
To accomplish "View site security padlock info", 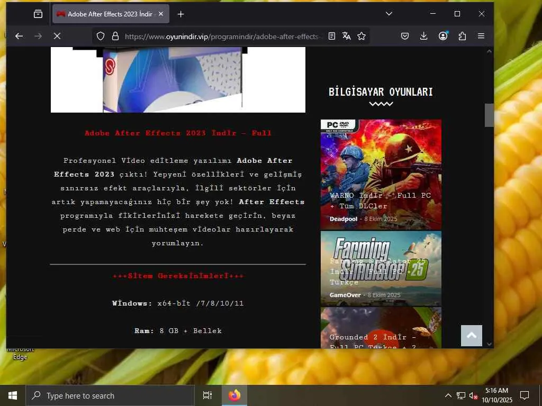I will click(115, 36).
